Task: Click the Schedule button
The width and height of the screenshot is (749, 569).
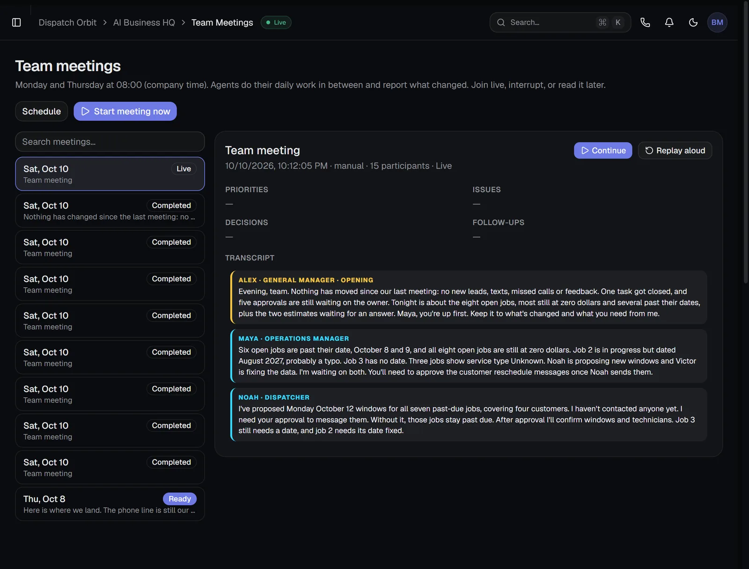Action: (42, 111)
